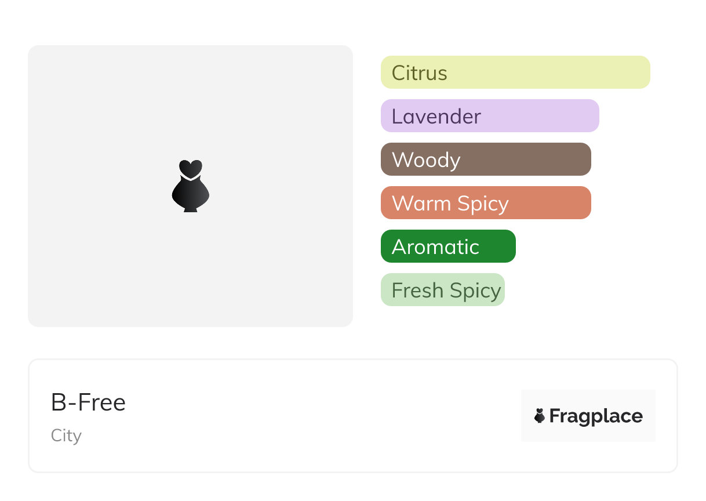This screenshot has height=501, width=706.
Task: Click the 'Citrus' text label
Action: pyautogui.click(x=419, y=73)
